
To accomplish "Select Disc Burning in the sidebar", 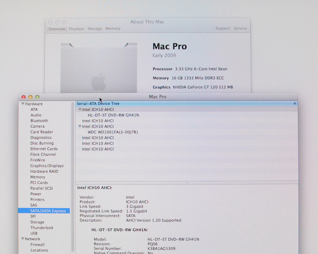I will [42, 143].
